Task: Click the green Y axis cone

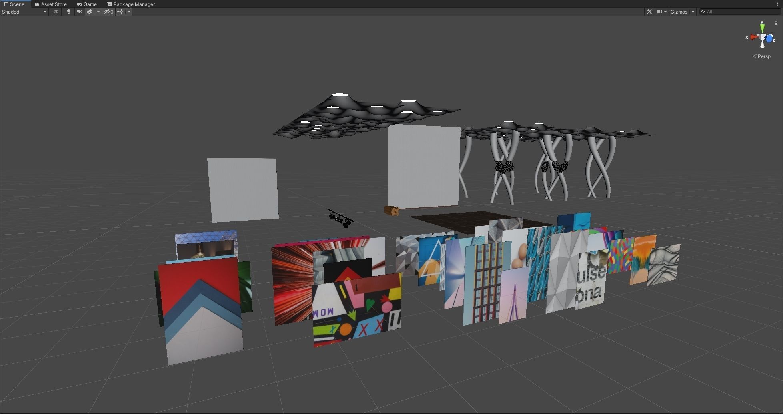Action: 762,28
